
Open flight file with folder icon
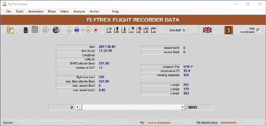tap(11, 30)
